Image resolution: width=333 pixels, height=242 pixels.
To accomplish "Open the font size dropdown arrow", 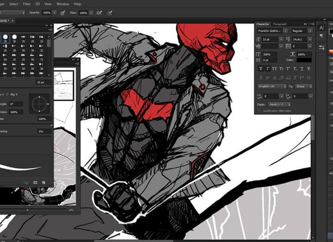I will coord(281,39).
